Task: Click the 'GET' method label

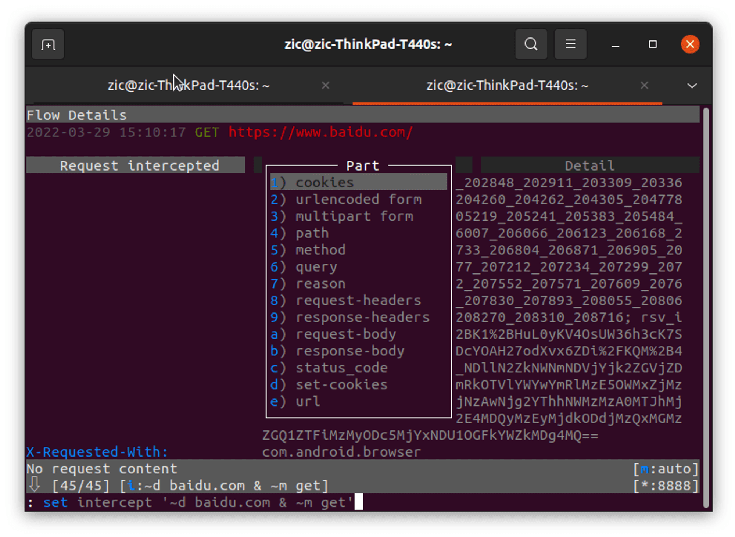Action: [207, 132]
